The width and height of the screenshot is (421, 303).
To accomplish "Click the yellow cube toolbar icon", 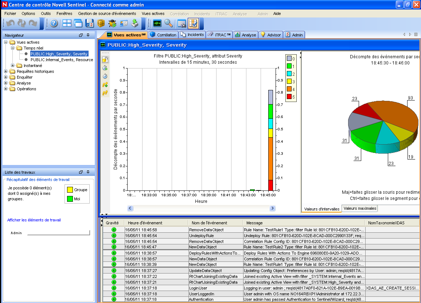I will 101,24.
